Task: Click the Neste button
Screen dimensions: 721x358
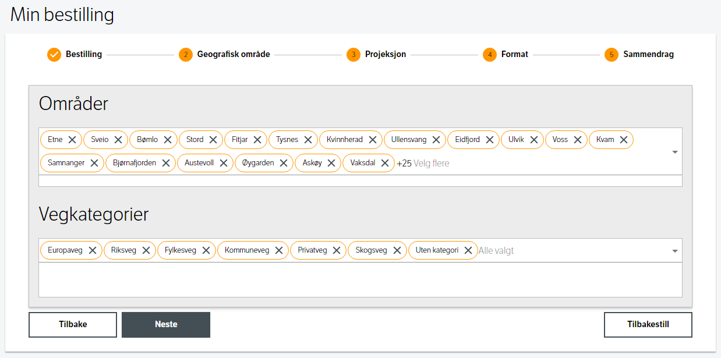Action: tap(166, 324)
